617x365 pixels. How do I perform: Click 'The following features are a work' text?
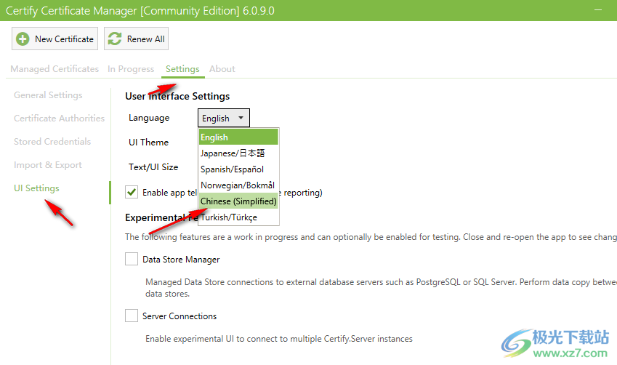point(371,237)
